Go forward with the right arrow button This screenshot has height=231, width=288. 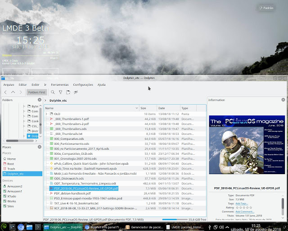click(x=21, y=92)
